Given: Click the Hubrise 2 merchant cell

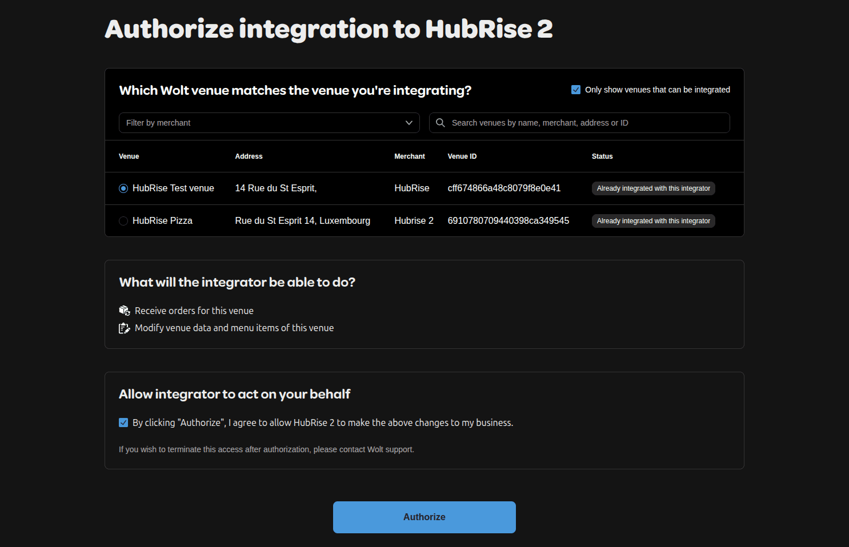Looking at the screenshot, I should [x=414, y=221].
